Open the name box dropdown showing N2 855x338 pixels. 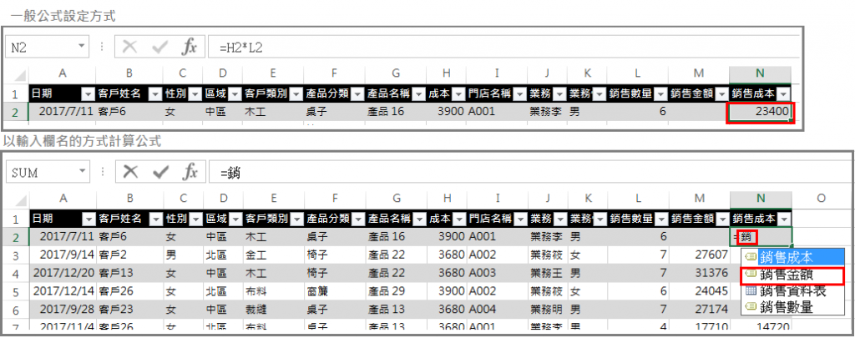coord(82,47)
